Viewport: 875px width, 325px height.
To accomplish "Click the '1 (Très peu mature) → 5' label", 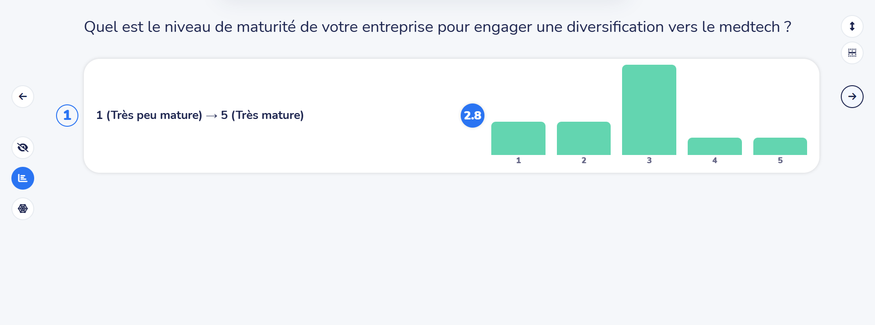I will click(200, 115).
